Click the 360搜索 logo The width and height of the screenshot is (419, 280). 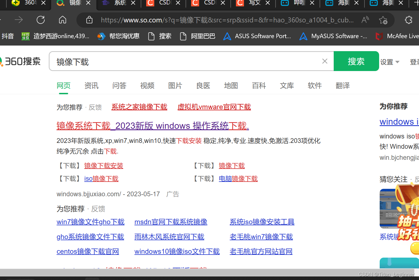[x=20, y=61]
